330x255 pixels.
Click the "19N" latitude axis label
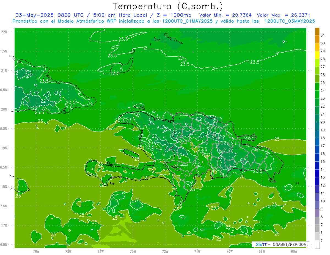[4, 148]
